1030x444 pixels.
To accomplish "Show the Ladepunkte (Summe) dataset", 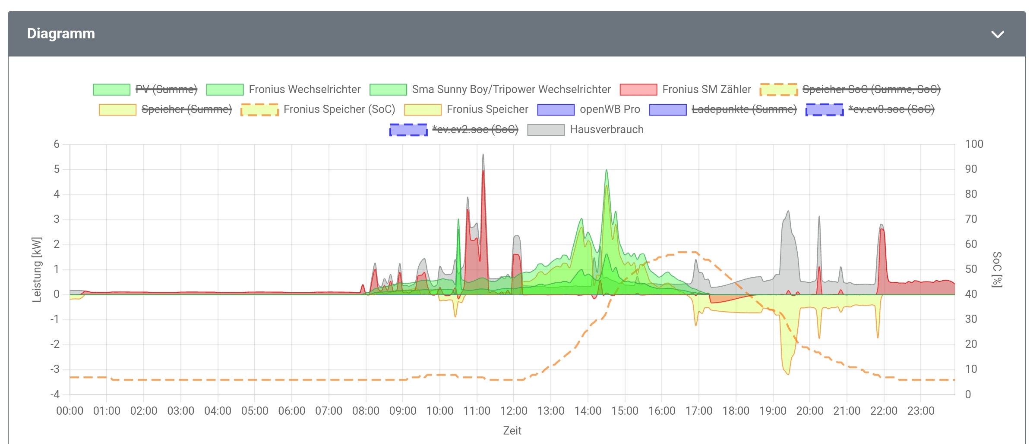I will click(x=744, y=109).
